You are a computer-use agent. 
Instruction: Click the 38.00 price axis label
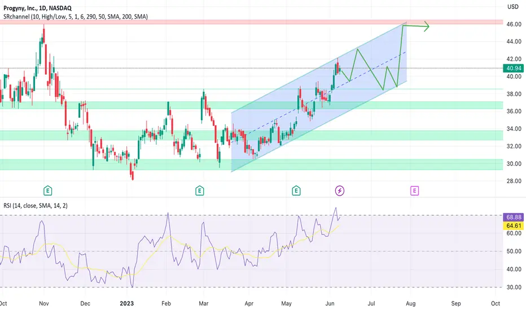tap(514, 94)
